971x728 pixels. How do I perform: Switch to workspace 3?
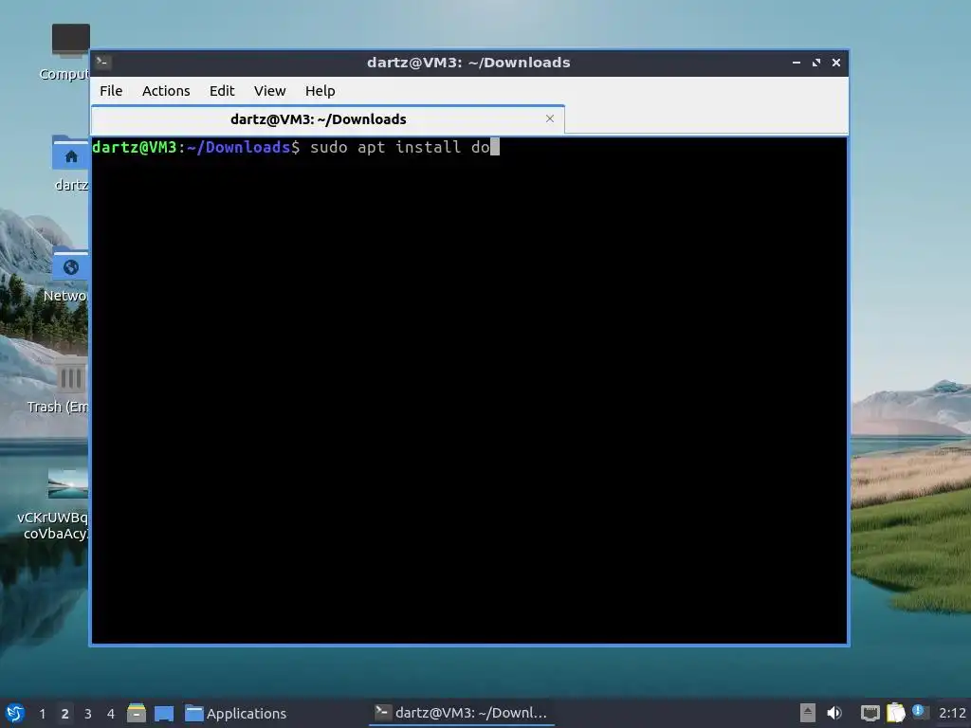tap(87, 713)
